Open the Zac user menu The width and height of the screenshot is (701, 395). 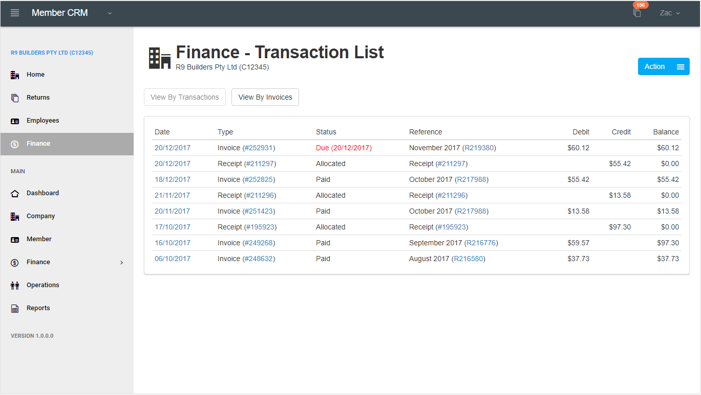point(670,13)
